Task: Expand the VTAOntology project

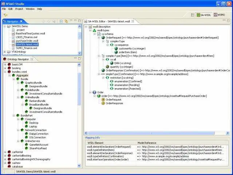Action: point(5,52)
